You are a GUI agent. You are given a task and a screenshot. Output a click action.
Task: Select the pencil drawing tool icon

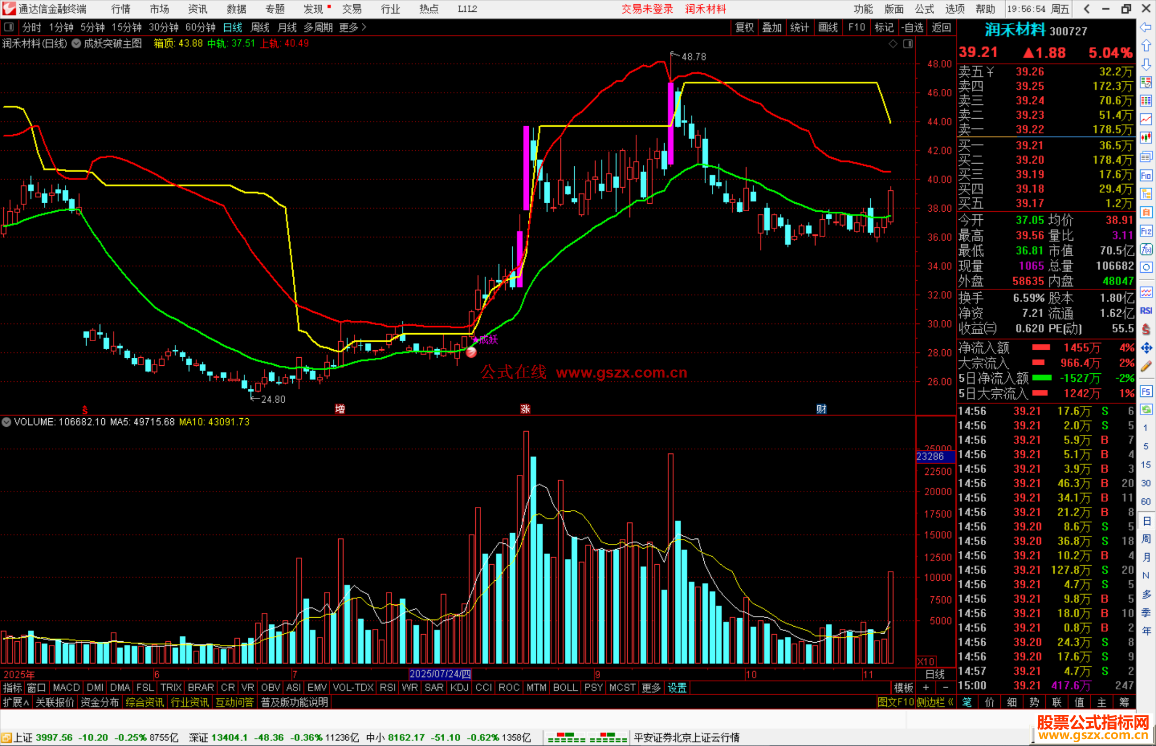coord(1146,367)
